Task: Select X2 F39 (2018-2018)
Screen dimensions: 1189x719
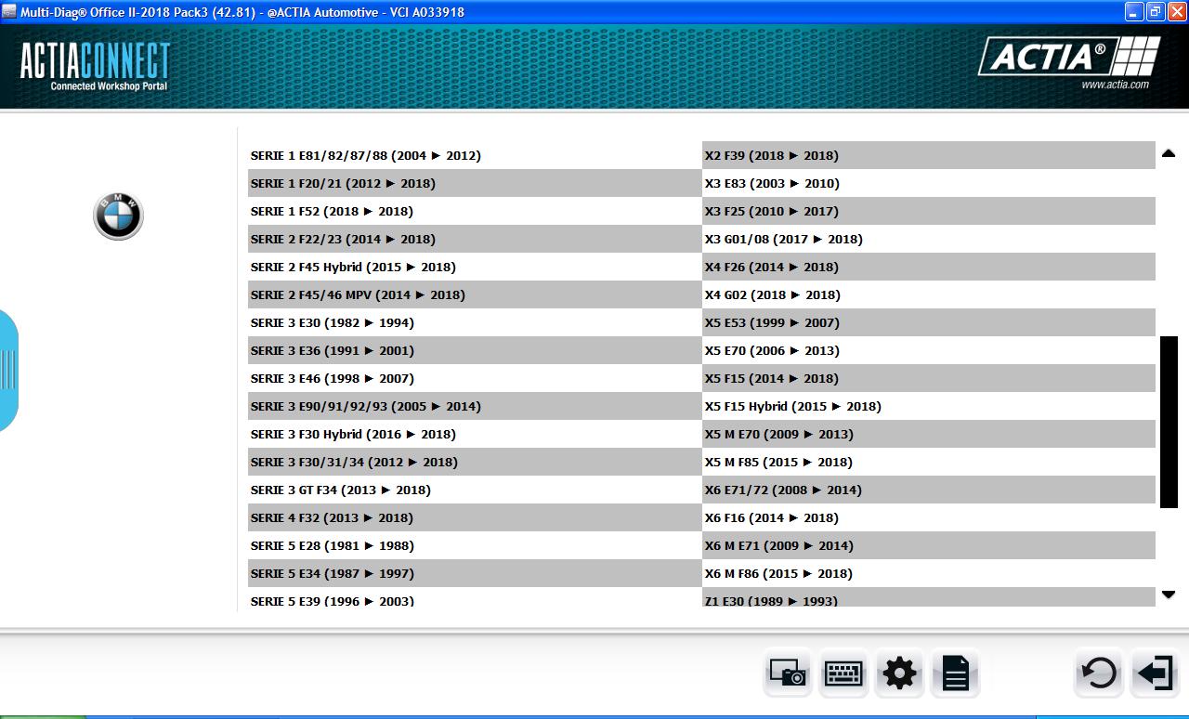Action: point(929,155)
